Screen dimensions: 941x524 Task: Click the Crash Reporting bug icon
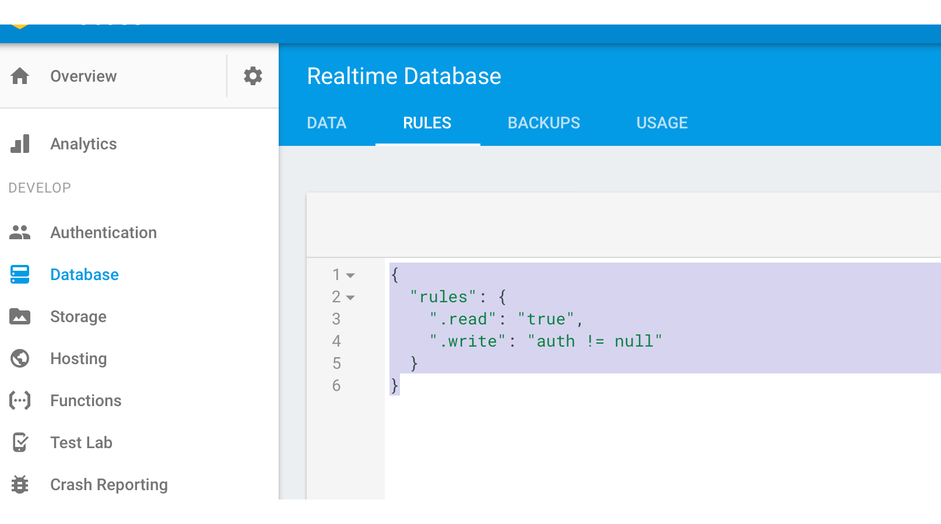click(20, 484)
